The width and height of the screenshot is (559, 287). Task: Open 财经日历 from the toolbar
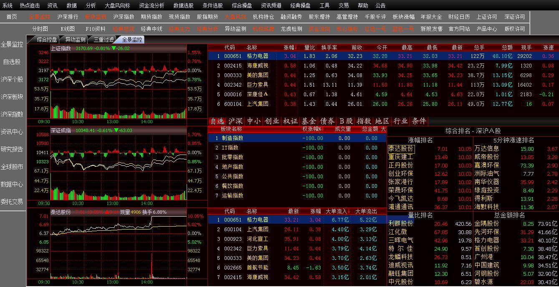point(459,17)
